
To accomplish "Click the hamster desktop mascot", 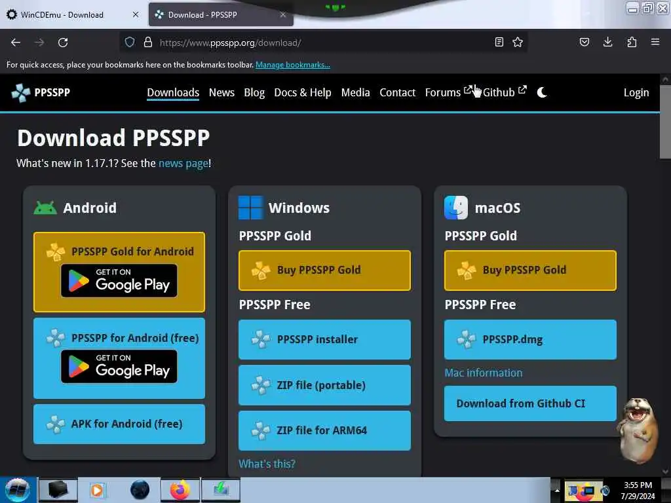I will (x=638, y=431).
